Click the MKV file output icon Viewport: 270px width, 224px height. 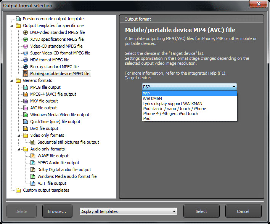(x=26, y=101)
